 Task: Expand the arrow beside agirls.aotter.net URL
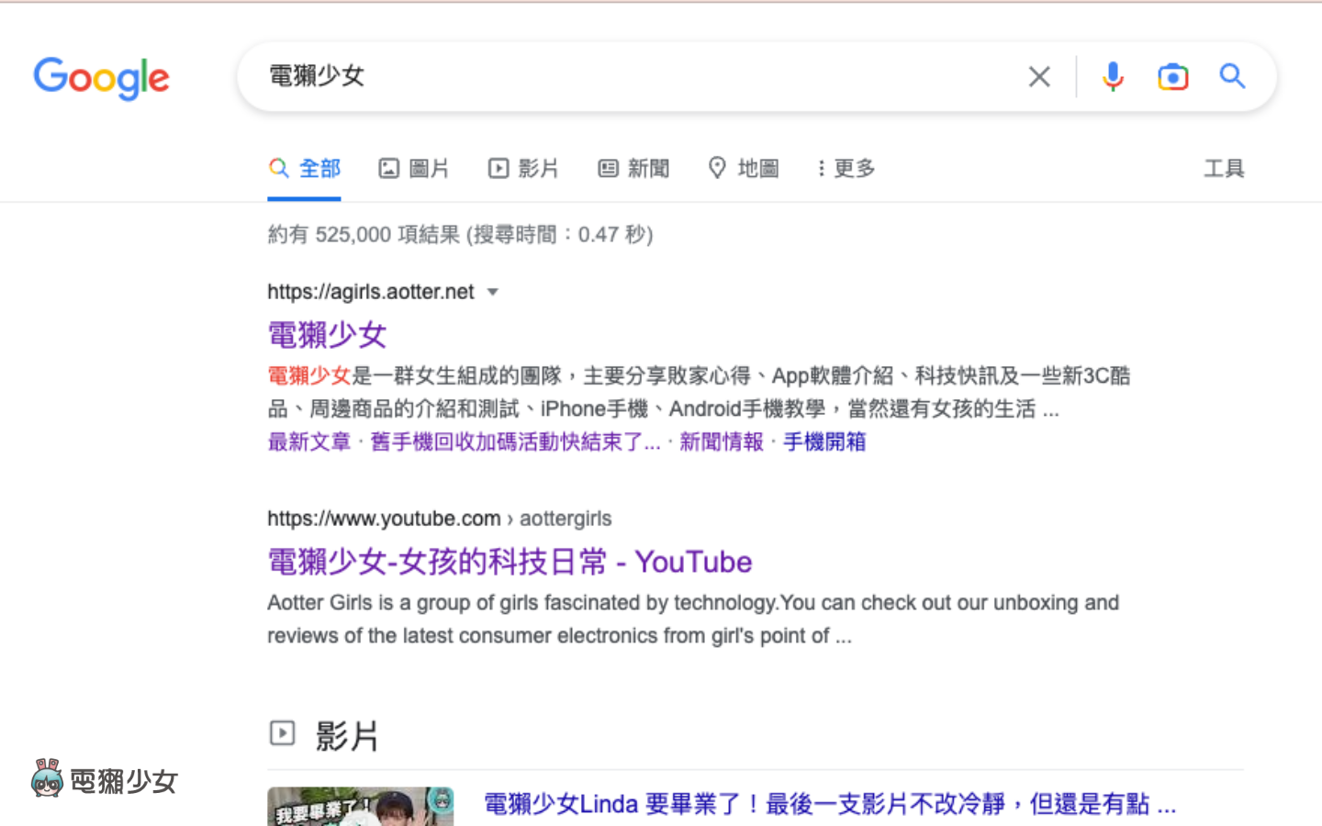493,293
